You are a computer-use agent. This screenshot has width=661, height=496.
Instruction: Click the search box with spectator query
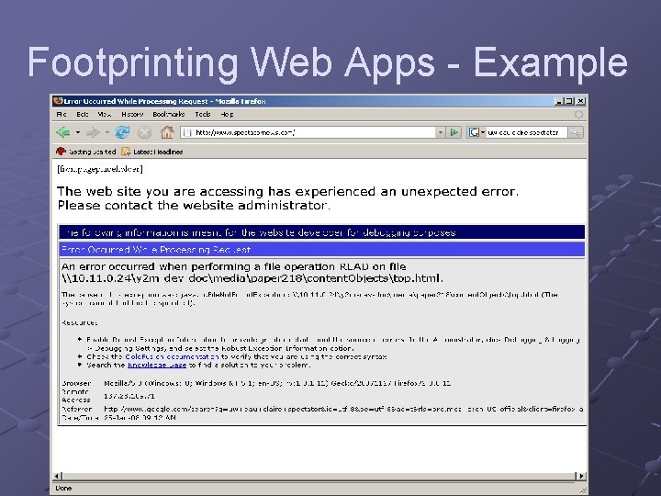[x=526, y=132]
